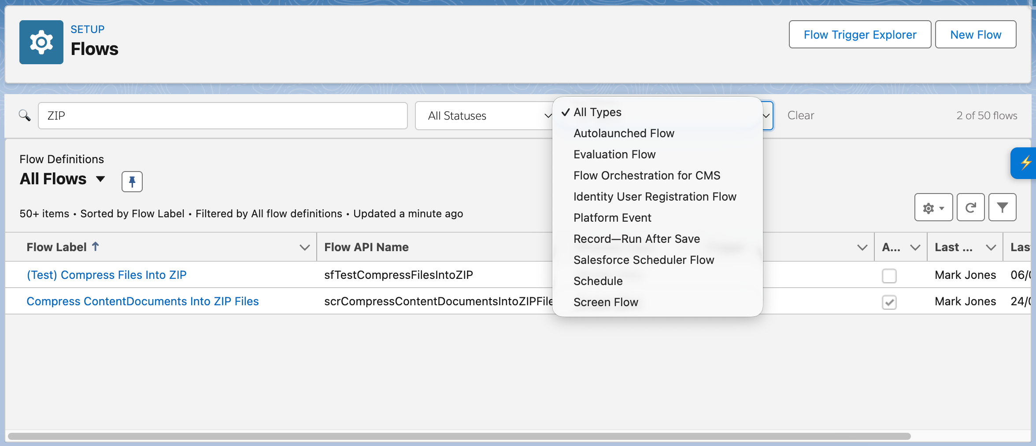Refresh the flow list
The height and width of the screenshot is (446, 1036).
point(970,207)
